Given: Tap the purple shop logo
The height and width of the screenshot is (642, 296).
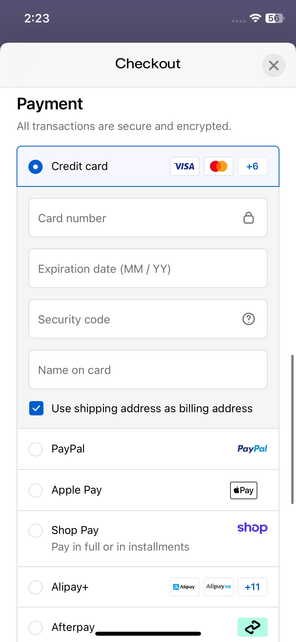Looking at the screenshot, I should (x=252, y=528).
